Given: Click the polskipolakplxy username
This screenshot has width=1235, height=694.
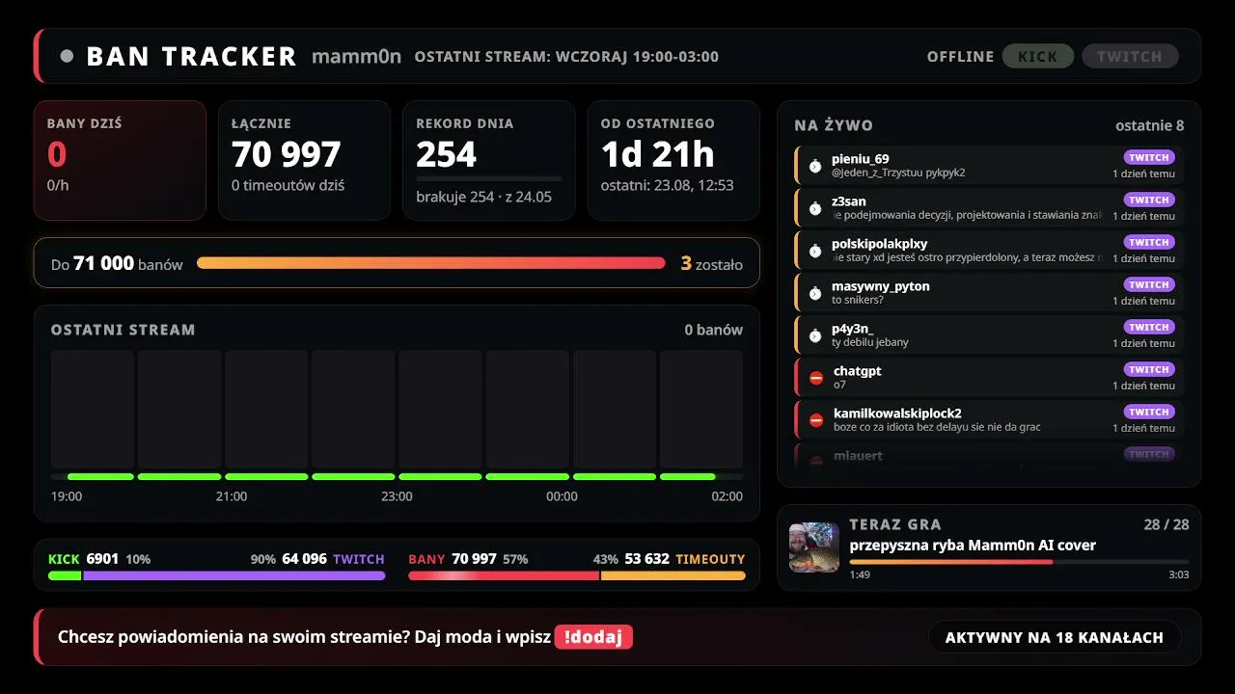Looking at the screenshot, I should click(879, 244).
